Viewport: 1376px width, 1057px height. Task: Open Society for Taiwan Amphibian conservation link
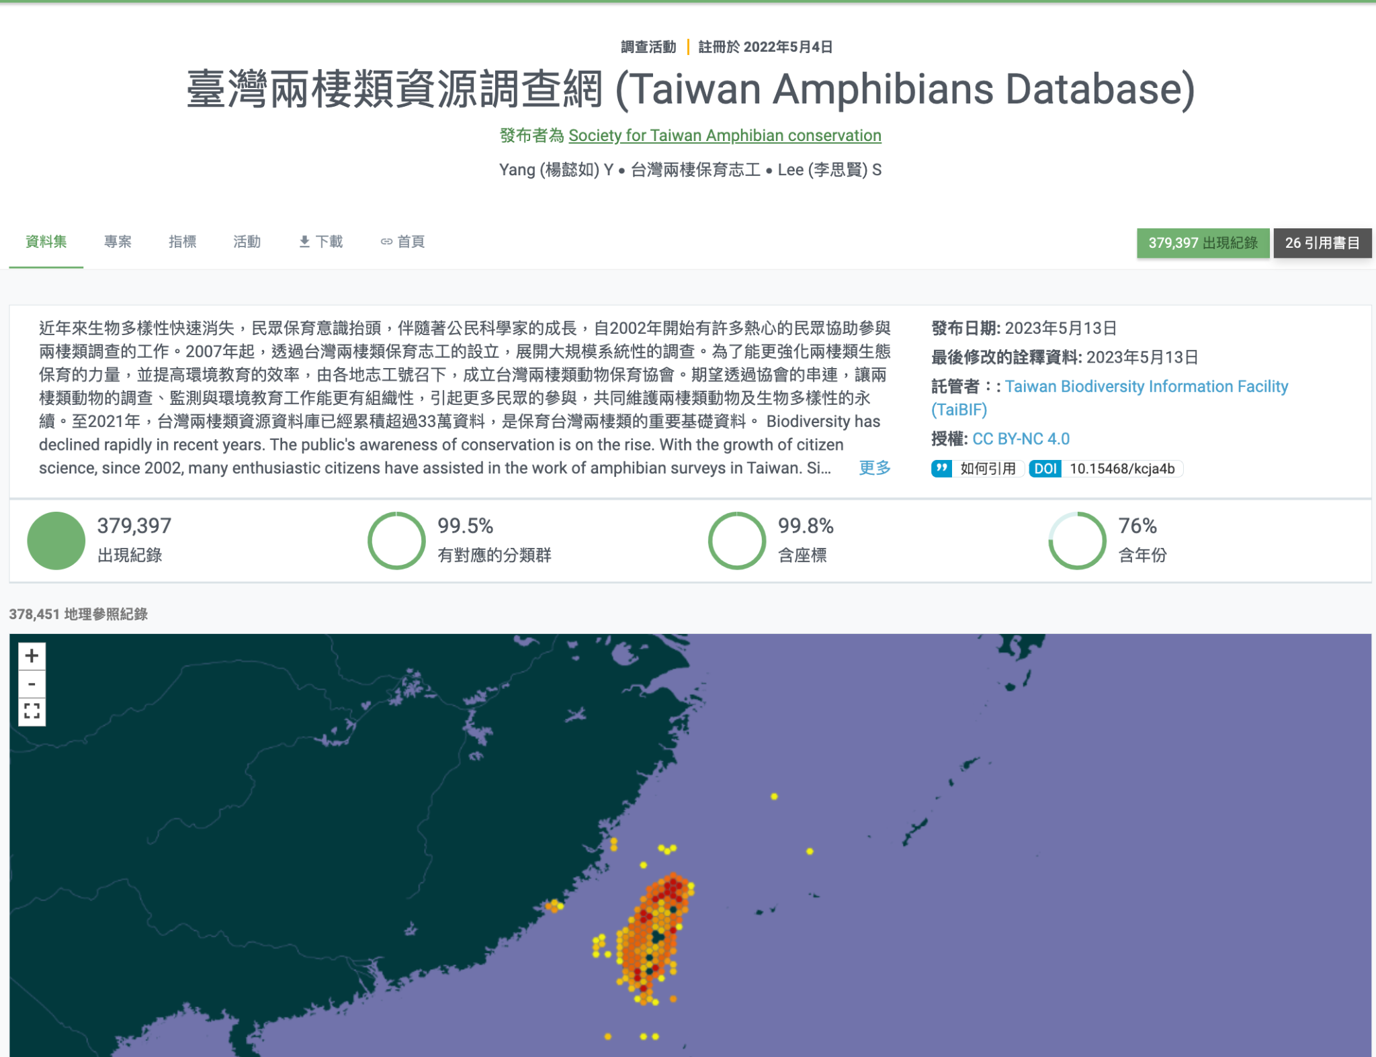(x=724, y=136)
